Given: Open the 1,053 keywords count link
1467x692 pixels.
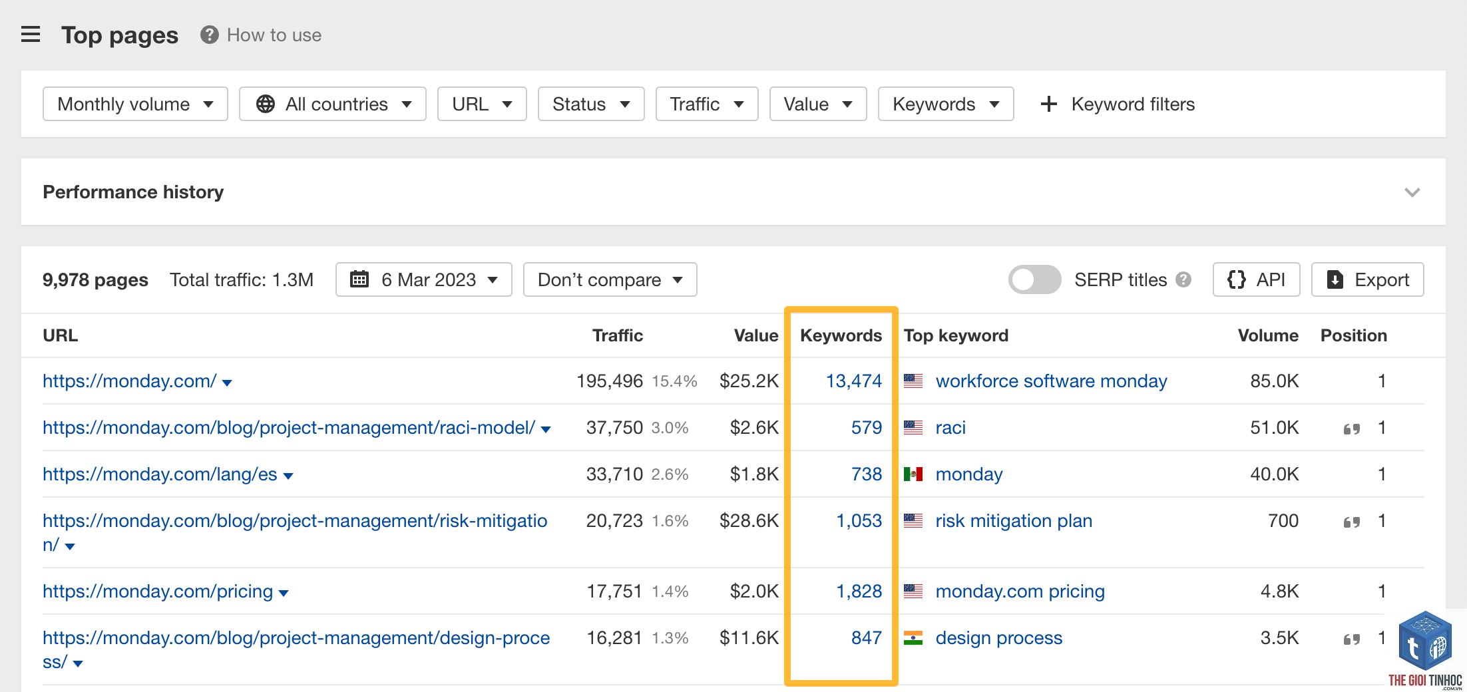Looking at the screenshot, I should pyautogui.click(x=859, y=520).
